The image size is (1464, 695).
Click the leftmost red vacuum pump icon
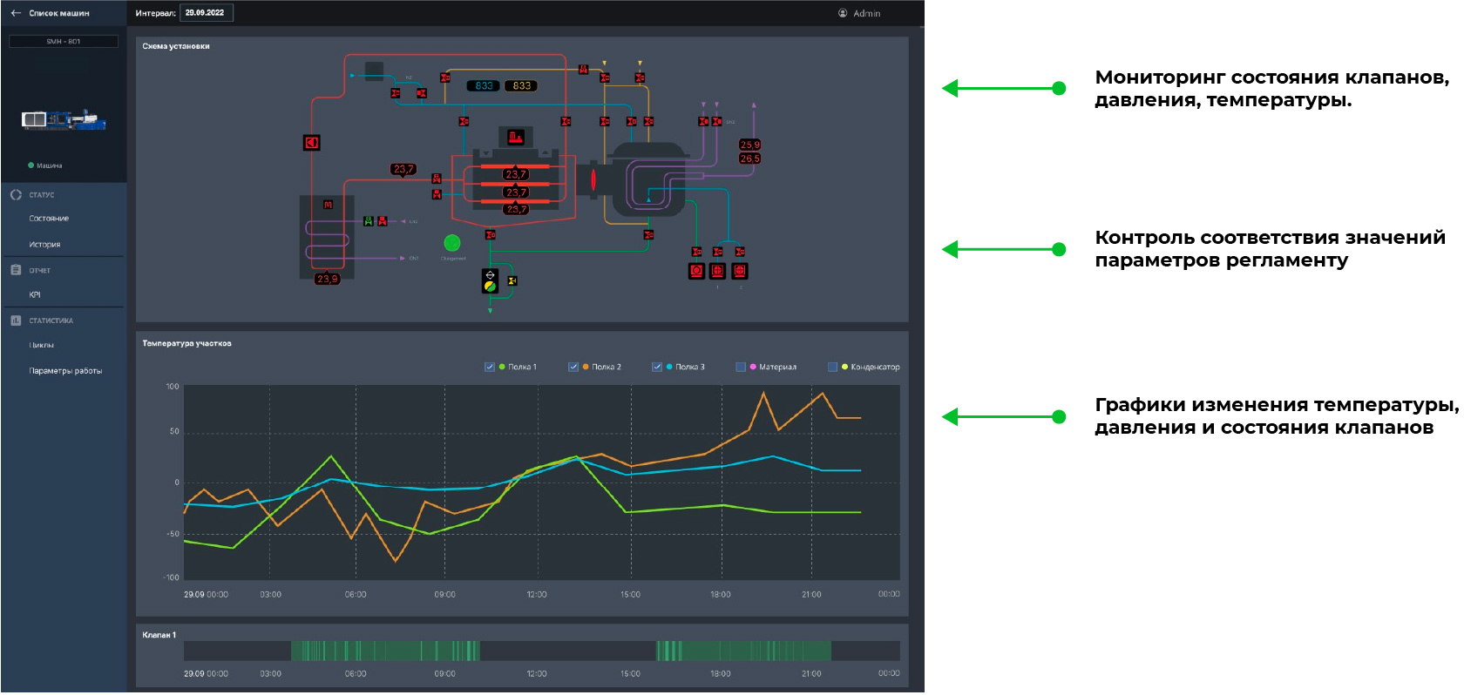click(x=696, y=271)
